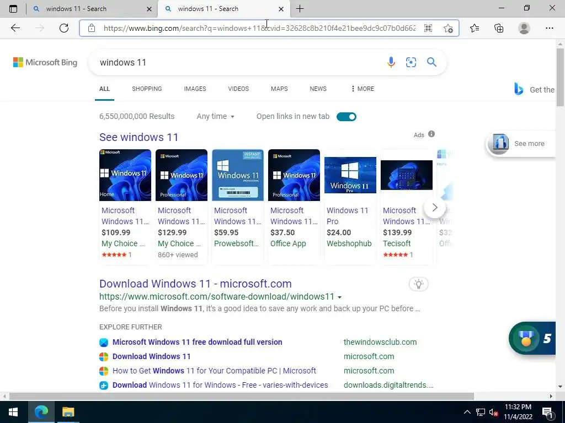Viewport: 565px width, 423px height.
Task: Start voice search with microphone icon
Action: [391, 62]
